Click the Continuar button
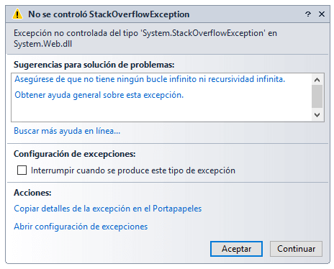Screen dimensions: 334x269 [x=296, y=249]
